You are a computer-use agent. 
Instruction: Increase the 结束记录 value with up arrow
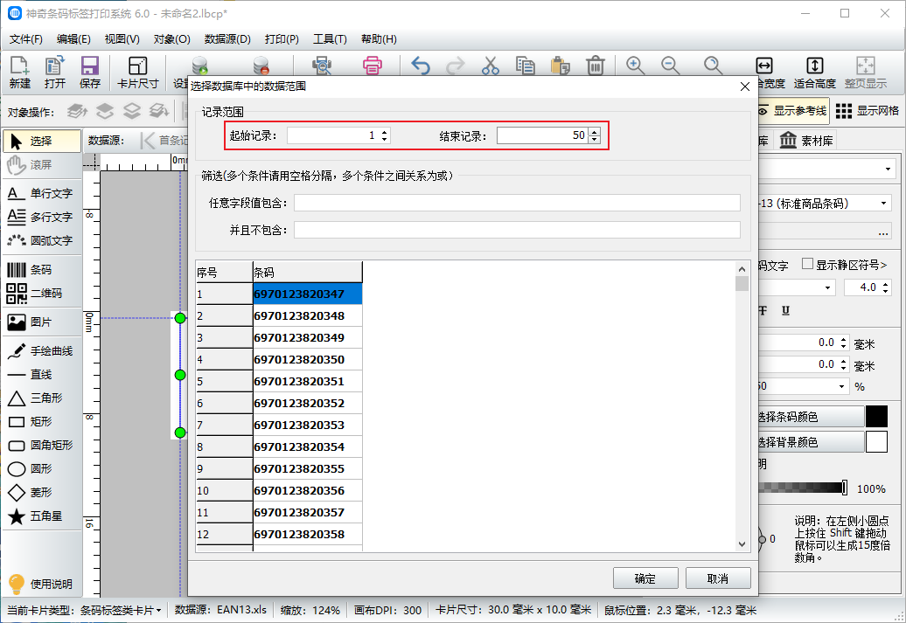pos(595,132)
